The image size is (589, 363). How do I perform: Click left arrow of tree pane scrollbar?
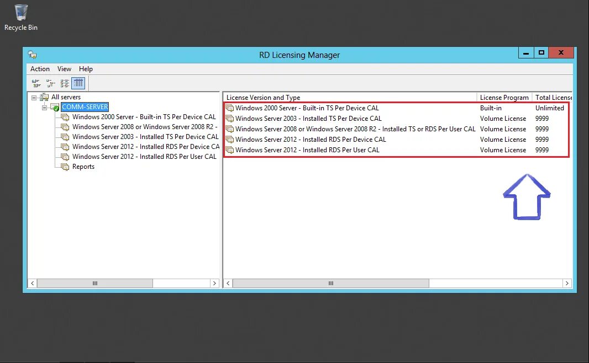pos(32,283)
